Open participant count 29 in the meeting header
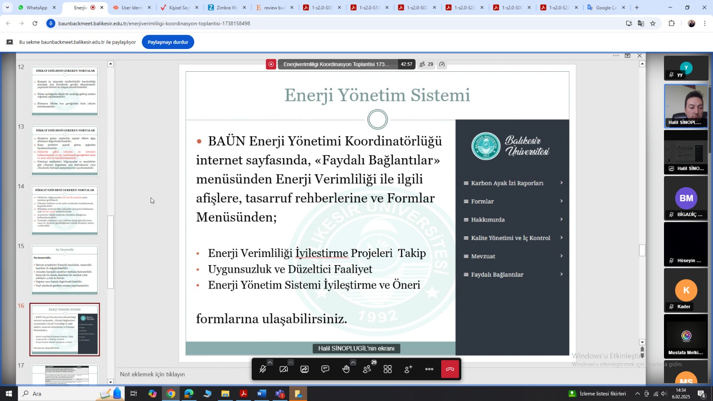 (426, 64)
